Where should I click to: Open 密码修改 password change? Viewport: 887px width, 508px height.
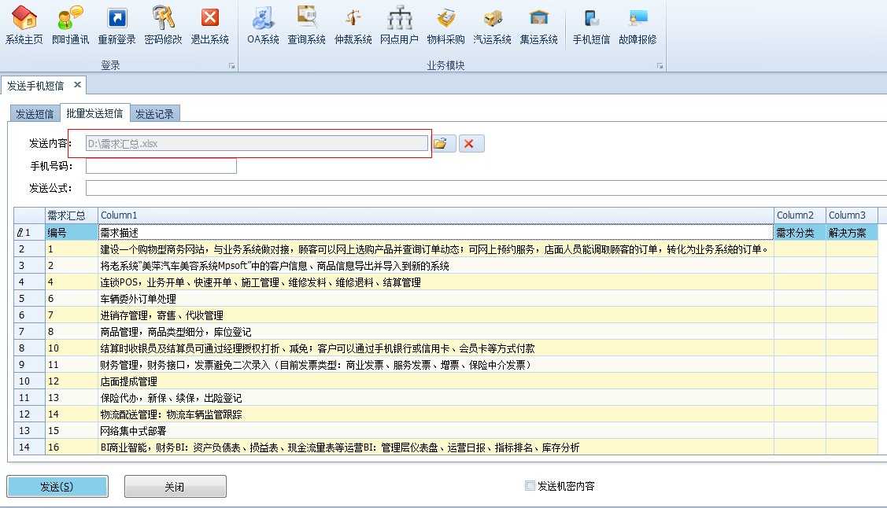(x=163, y=25)
